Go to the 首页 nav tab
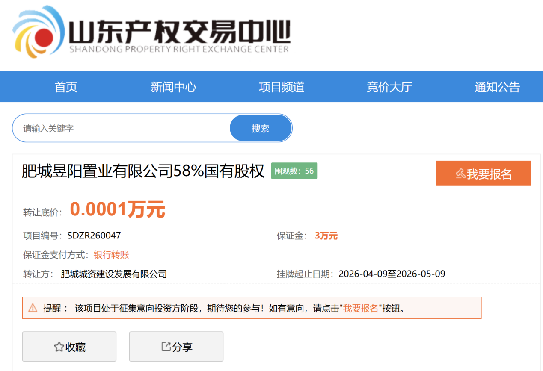Screen dimensions: 543x371 click(66, 87)
